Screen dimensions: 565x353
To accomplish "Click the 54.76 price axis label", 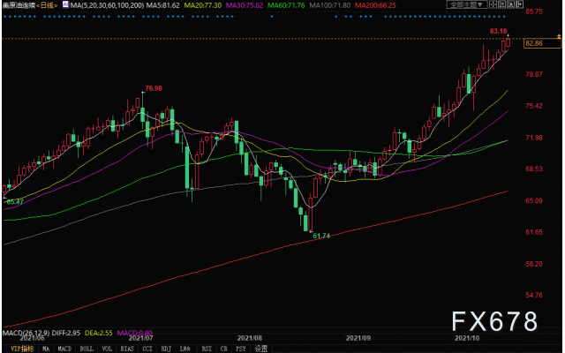I will [x=534, y=296].
